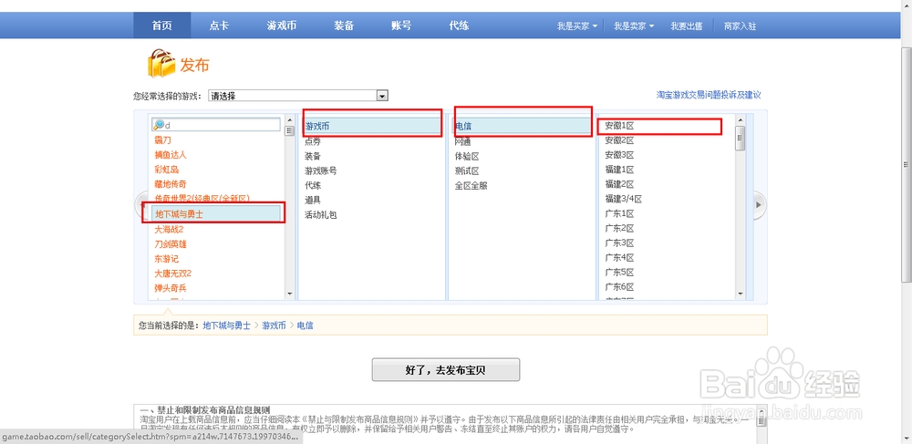Pick 刀剑英雄 from the game list
Screen dimensions: 912x444
171,244
